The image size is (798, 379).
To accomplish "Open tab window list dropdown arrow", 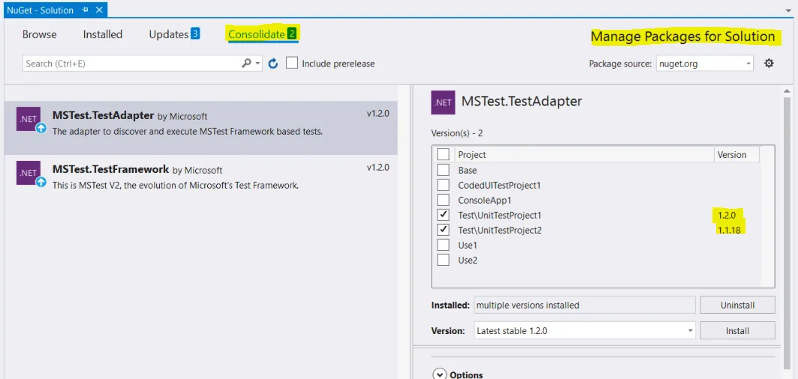I will pos(789,10).
